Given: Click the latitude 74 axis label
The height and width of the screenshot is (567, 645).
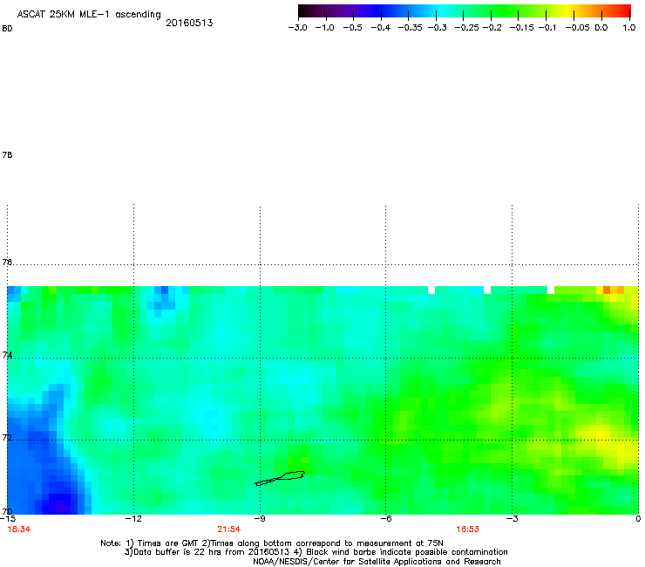Looking at the screenshot, I should (x=7, y=355).
